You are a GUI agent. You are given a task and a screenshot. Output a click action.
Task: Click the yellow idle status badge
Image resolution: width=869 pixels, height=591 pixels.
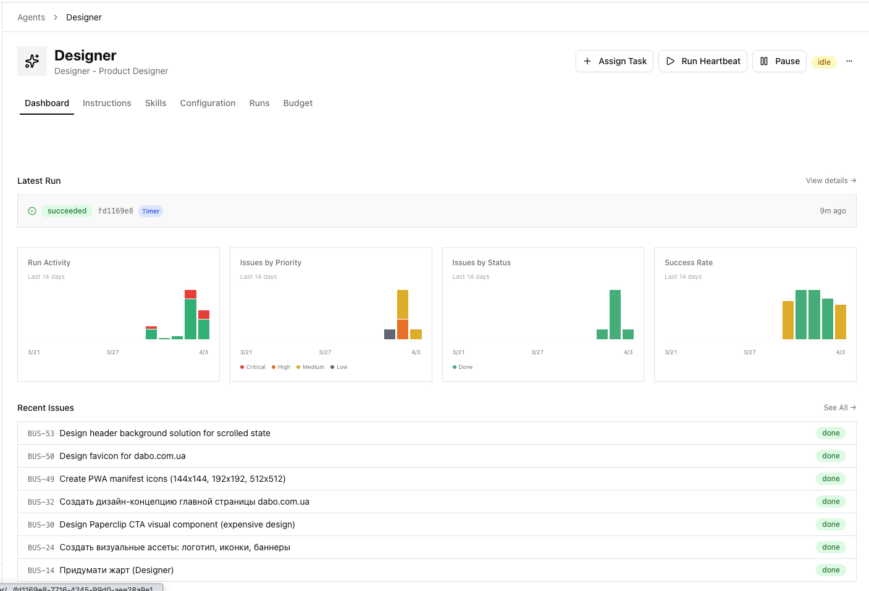click(x=824, y=62)
